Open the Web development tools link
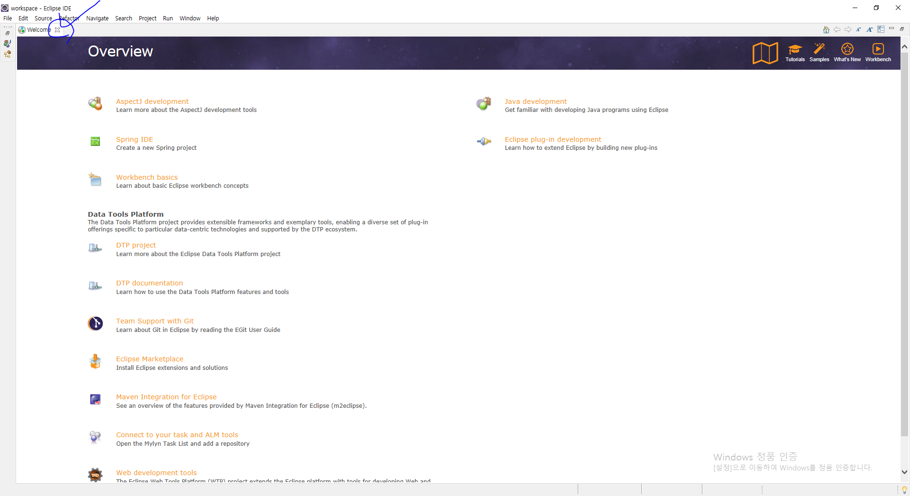Screen dimensions: 910x496 156,473
